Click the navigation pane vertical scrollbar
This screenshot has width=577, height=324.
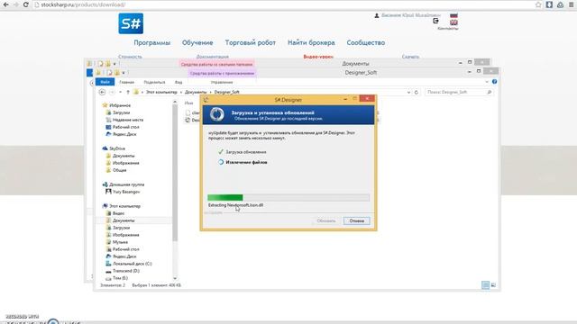click(175, 173)
